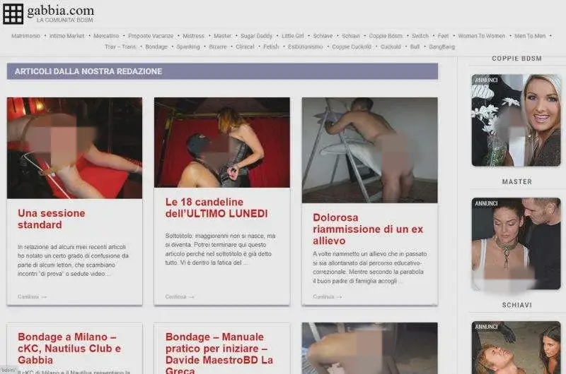The image size is (566, 374).
Task: Open Le 18 candeline dell'ULTIMO LUNEDI article
Action: pos(216,207)
